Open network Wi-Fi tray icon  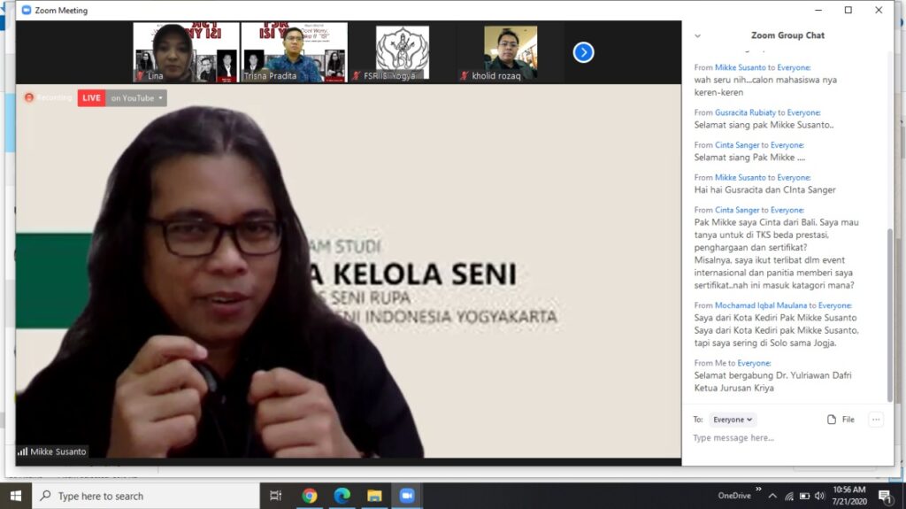[788, 496]
